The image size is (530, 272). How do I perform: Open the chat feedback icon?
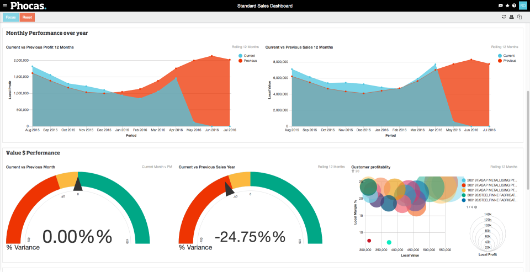coord(501,6)
